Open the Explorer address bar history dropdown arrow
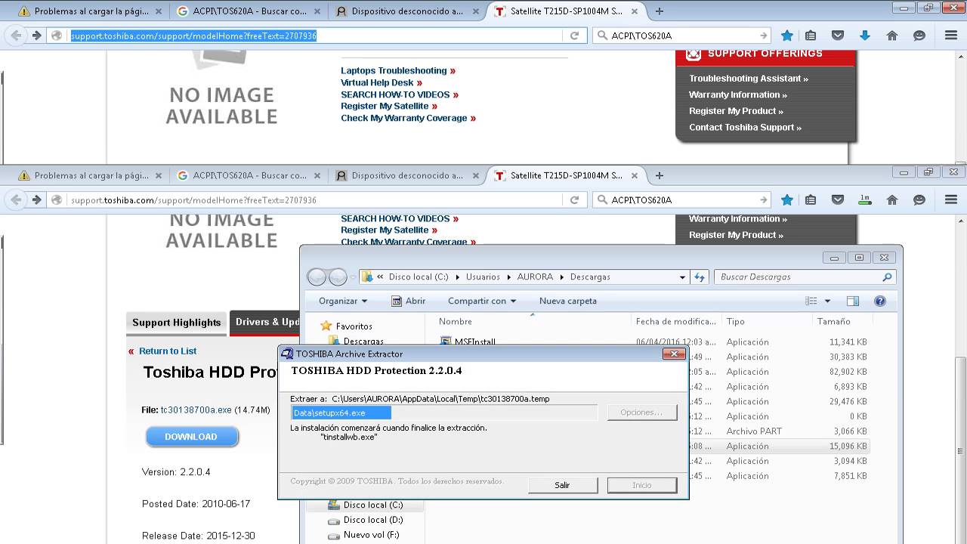This screenshot has width=967, height=544. click(682, 277)
